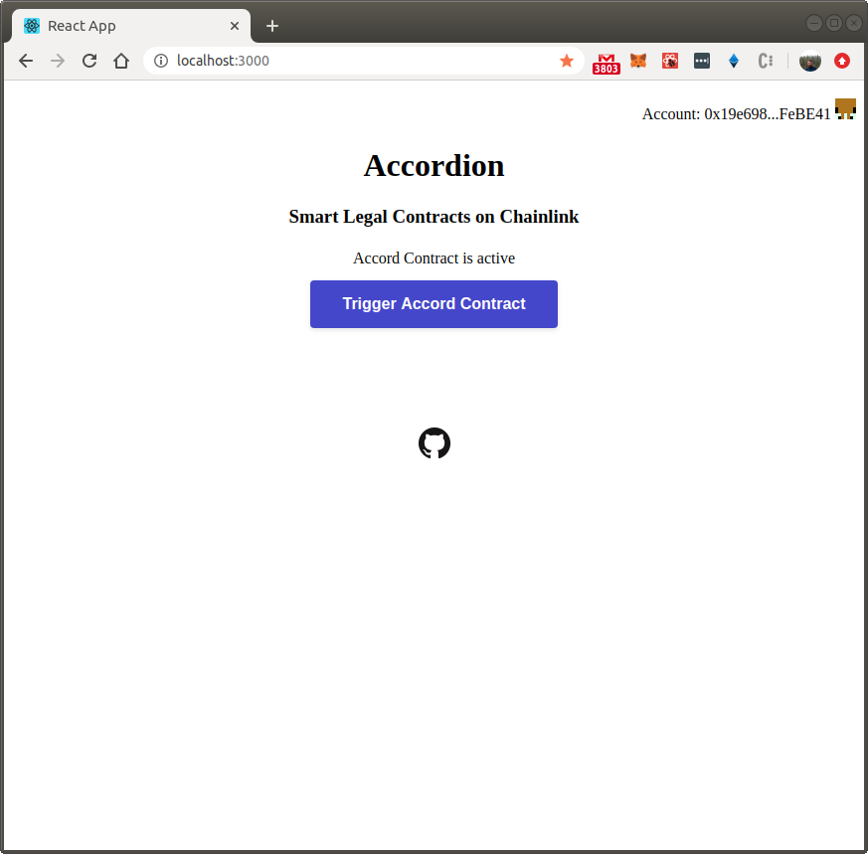Click the red Chrome update arrow icon

tap(841, 61)
